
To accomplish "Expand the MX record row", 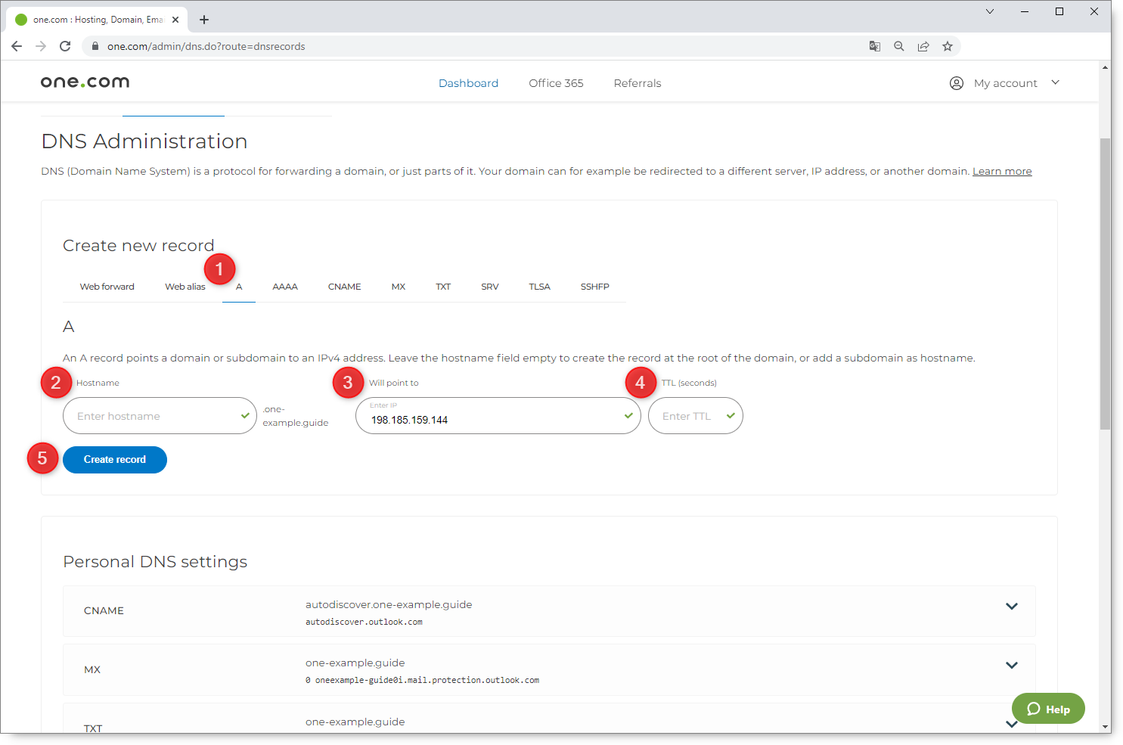I will [x=1011, y=666].
